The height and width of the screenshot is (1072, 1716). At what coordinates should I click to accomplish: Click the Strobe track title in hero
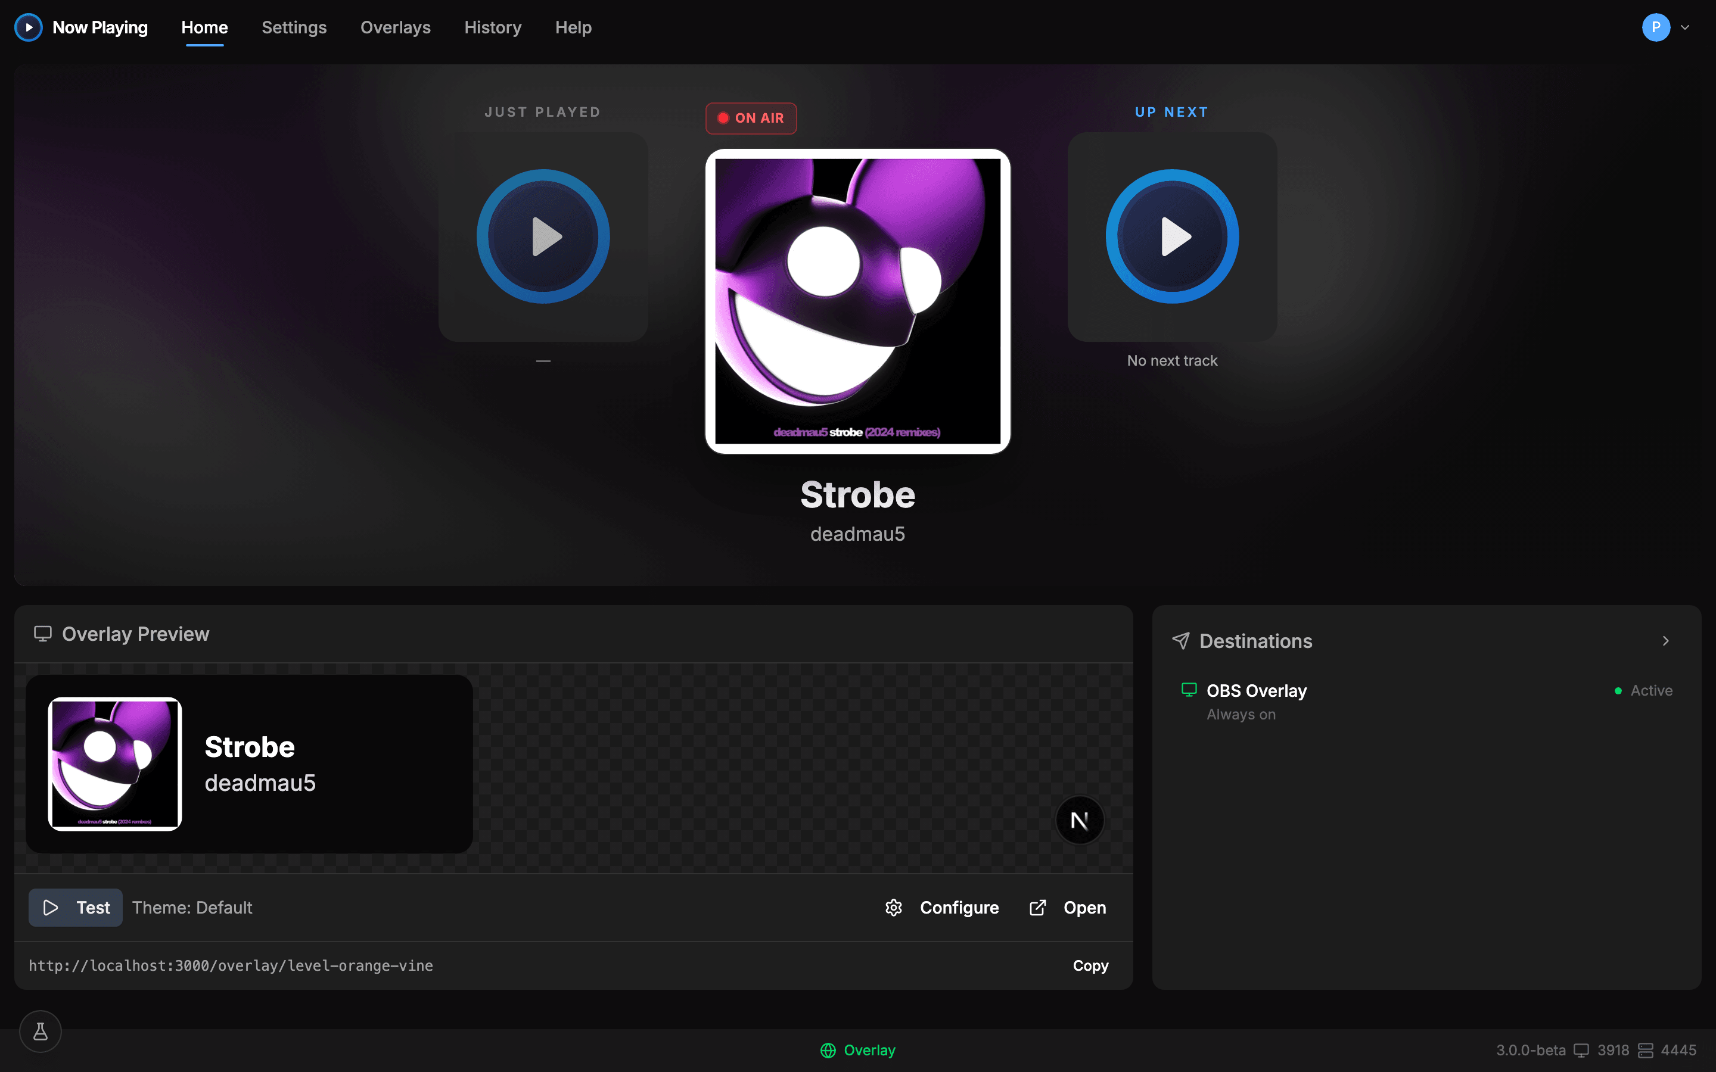[857, 495]
